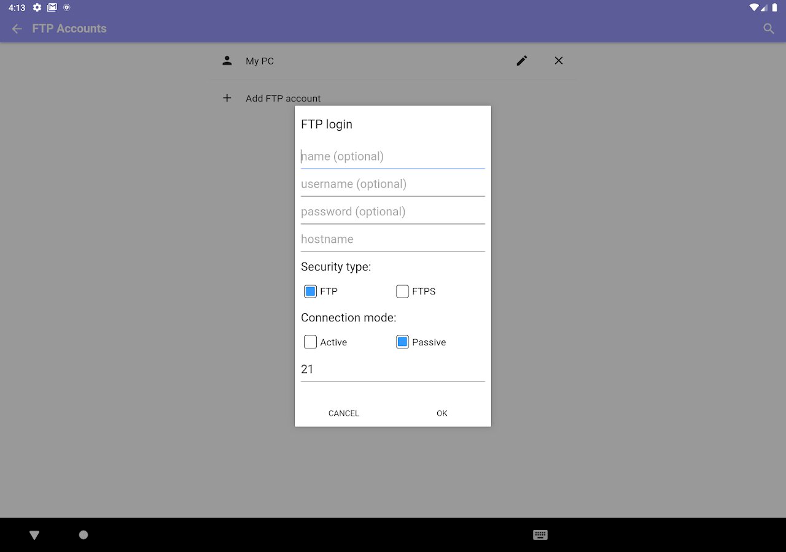
Task: Cancel the FTP login dialog
Action: click(x=344, y=413)
